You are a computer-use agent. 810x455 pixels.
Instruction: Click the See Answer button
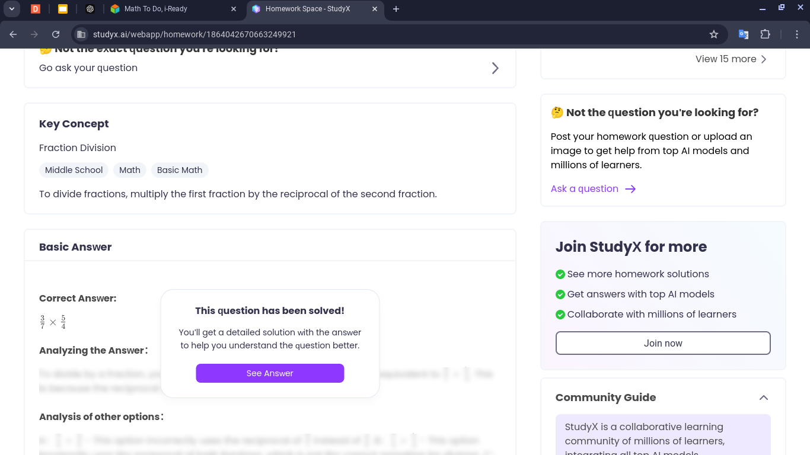270,373
